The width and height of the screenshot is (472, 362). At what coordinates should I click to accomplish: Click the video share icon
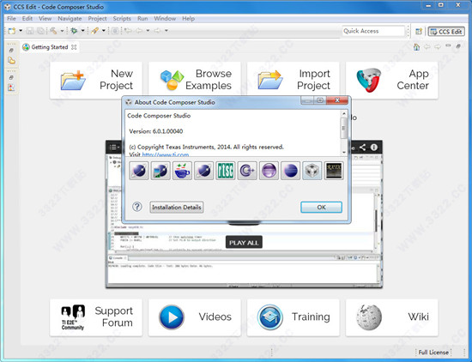point(362,148)
